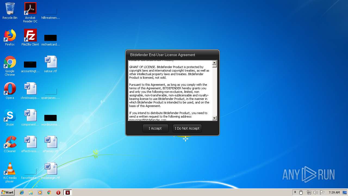Click the license scrollbar down arrow
348x196 pixels.
coord(215,118)
